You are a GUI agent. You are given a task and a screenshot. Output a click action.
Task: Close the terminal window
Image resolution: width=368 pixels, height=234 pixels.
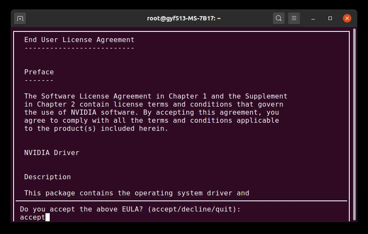pyautogui.click(x=347, y=18)
